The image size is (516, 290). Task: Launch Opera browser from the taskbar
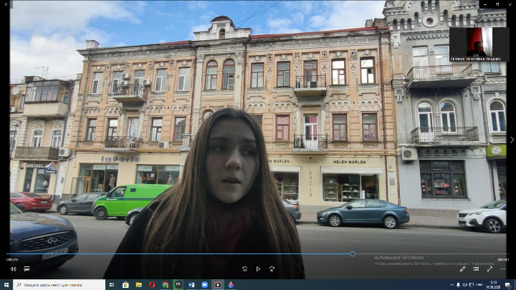[152, 284]
